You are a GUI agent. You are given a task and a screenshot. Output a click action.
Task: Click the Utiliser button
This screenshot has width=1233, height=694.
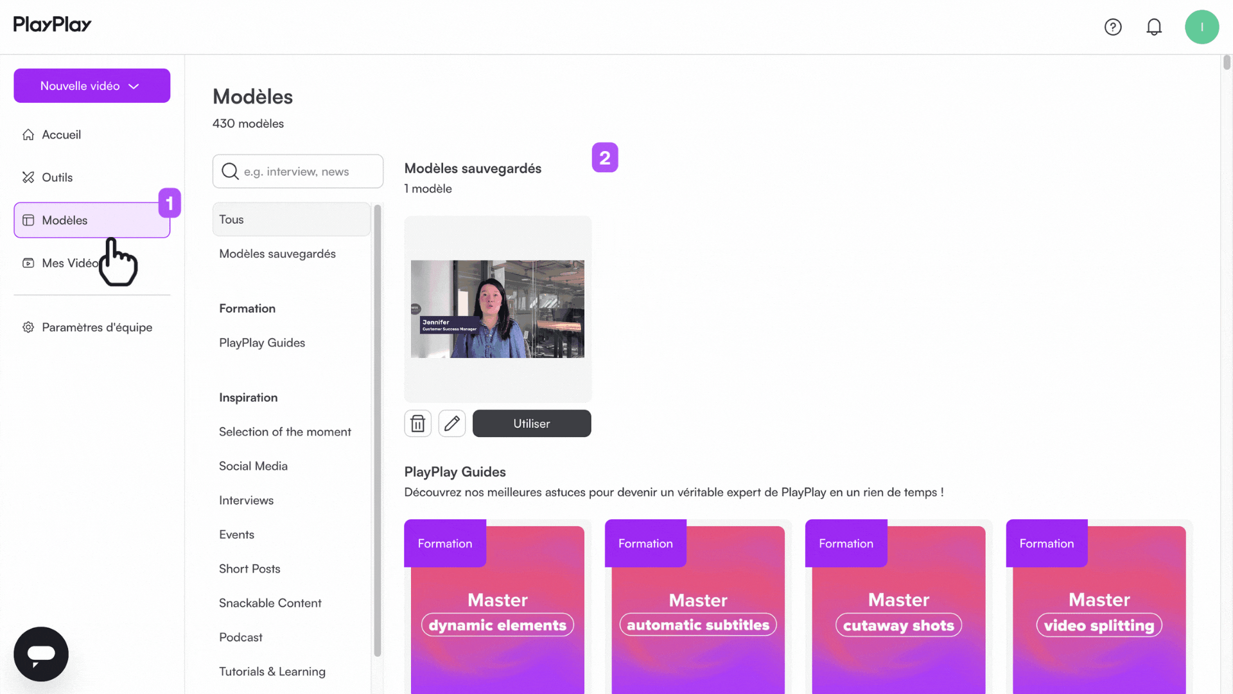pyautogui.click(x=531, y=423)
